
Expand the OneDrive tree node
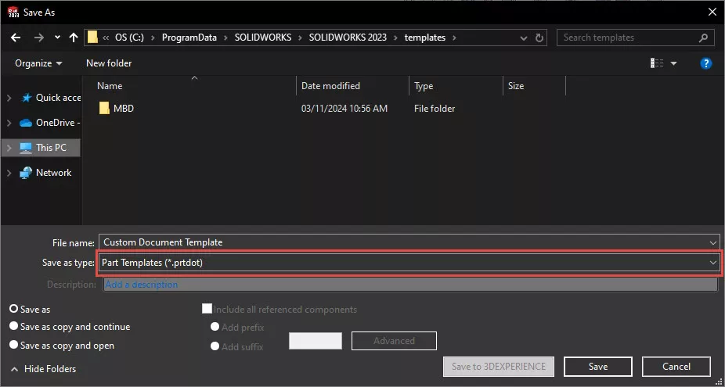click(x=9, y=123)
